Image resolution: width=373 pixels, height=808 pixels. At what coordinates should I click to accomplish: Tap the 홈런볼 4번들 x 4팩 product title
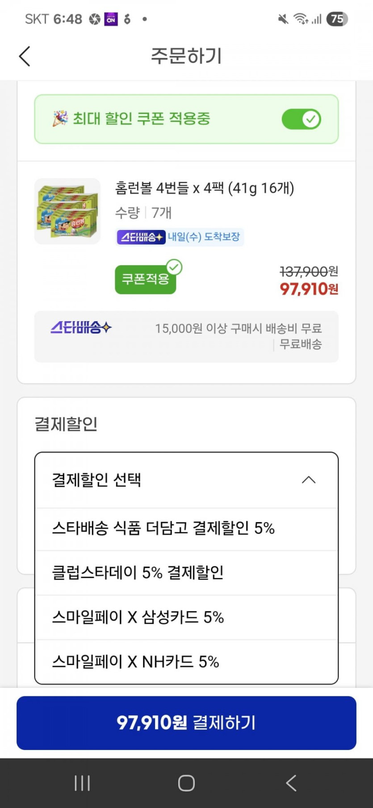point(205,188)
